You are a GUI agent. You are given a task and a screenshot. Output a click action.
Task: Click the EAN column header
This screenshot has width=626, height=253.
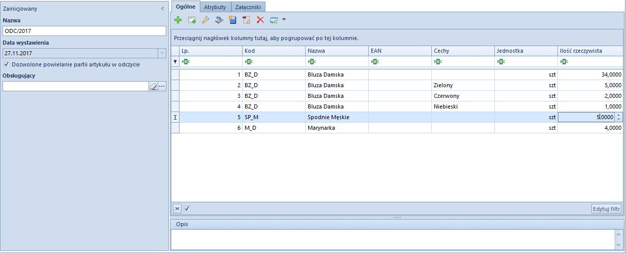coord(400,51)
